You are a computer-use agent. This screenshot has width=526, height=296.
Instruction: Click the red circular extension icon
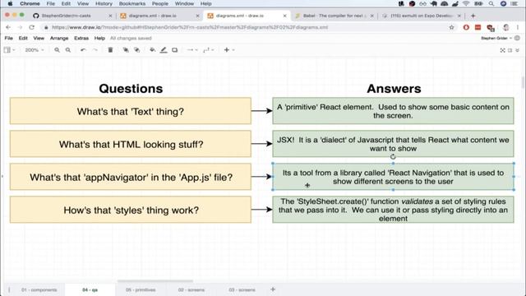[466, 27]
